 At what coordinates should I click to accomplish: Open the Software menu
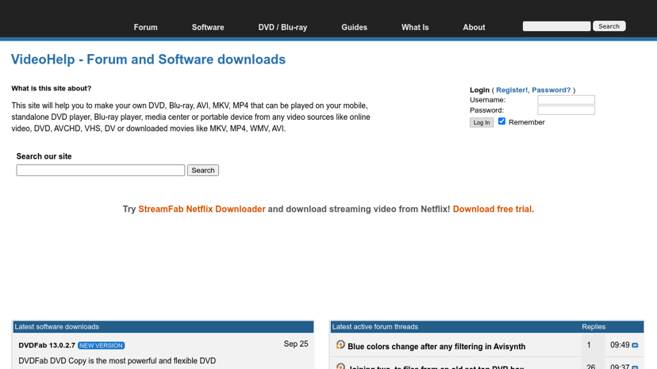[x=208, y=27]
